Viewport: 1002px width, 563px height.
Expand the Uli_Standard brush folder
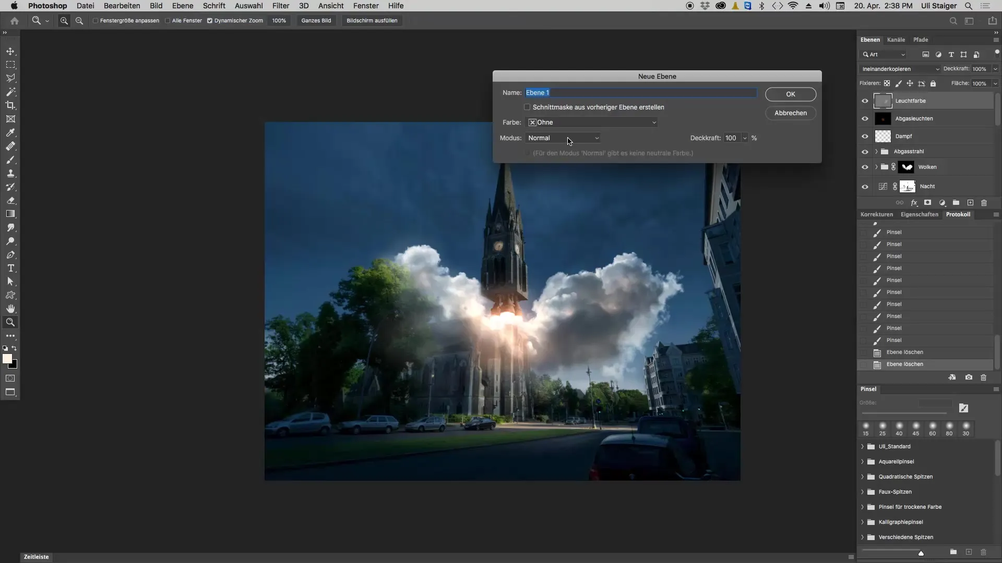(862, 447)
